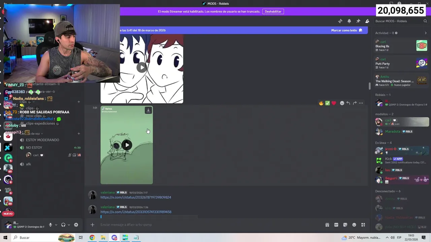Play the anime fan-art video above
Screen dimensions: 431x242
[x=142, y=67]
